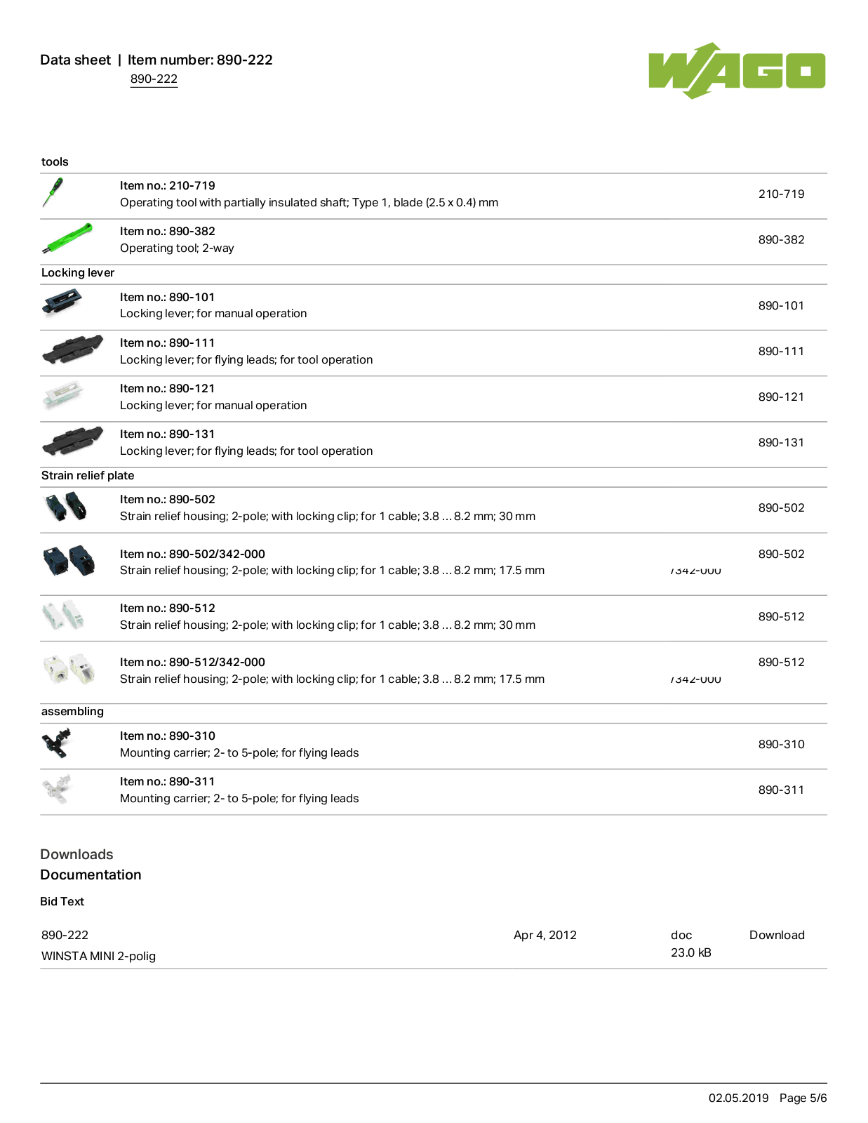Viewport: 868px width, 1123px height.
Task: Open the 890-382 item link
Action: point(781,239)
